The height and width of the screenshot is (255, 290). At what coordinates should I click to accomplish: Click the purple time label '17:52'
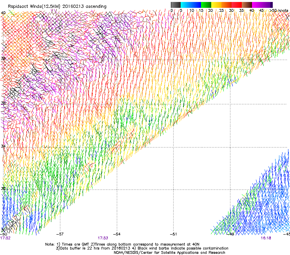click(5, 238)
